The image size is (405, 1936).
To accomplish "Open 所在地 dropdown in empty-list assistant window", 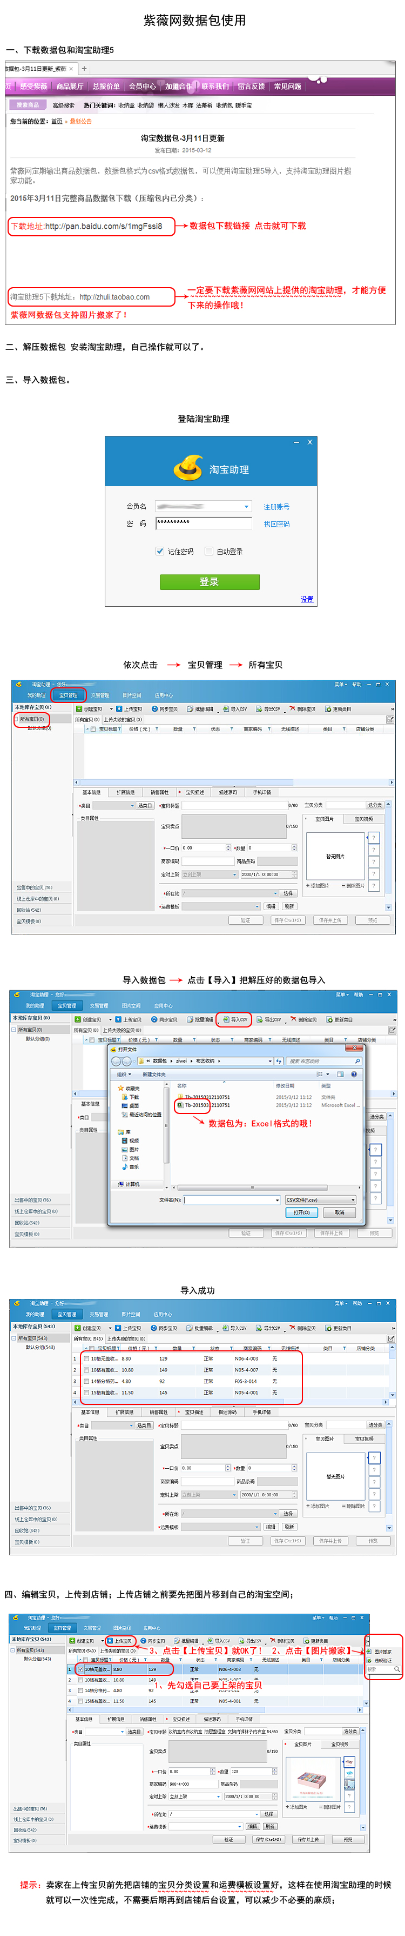I will pyautogui.click(x=275, y=893).
